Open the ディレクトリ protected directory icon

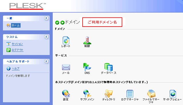(x=109, y=94)
